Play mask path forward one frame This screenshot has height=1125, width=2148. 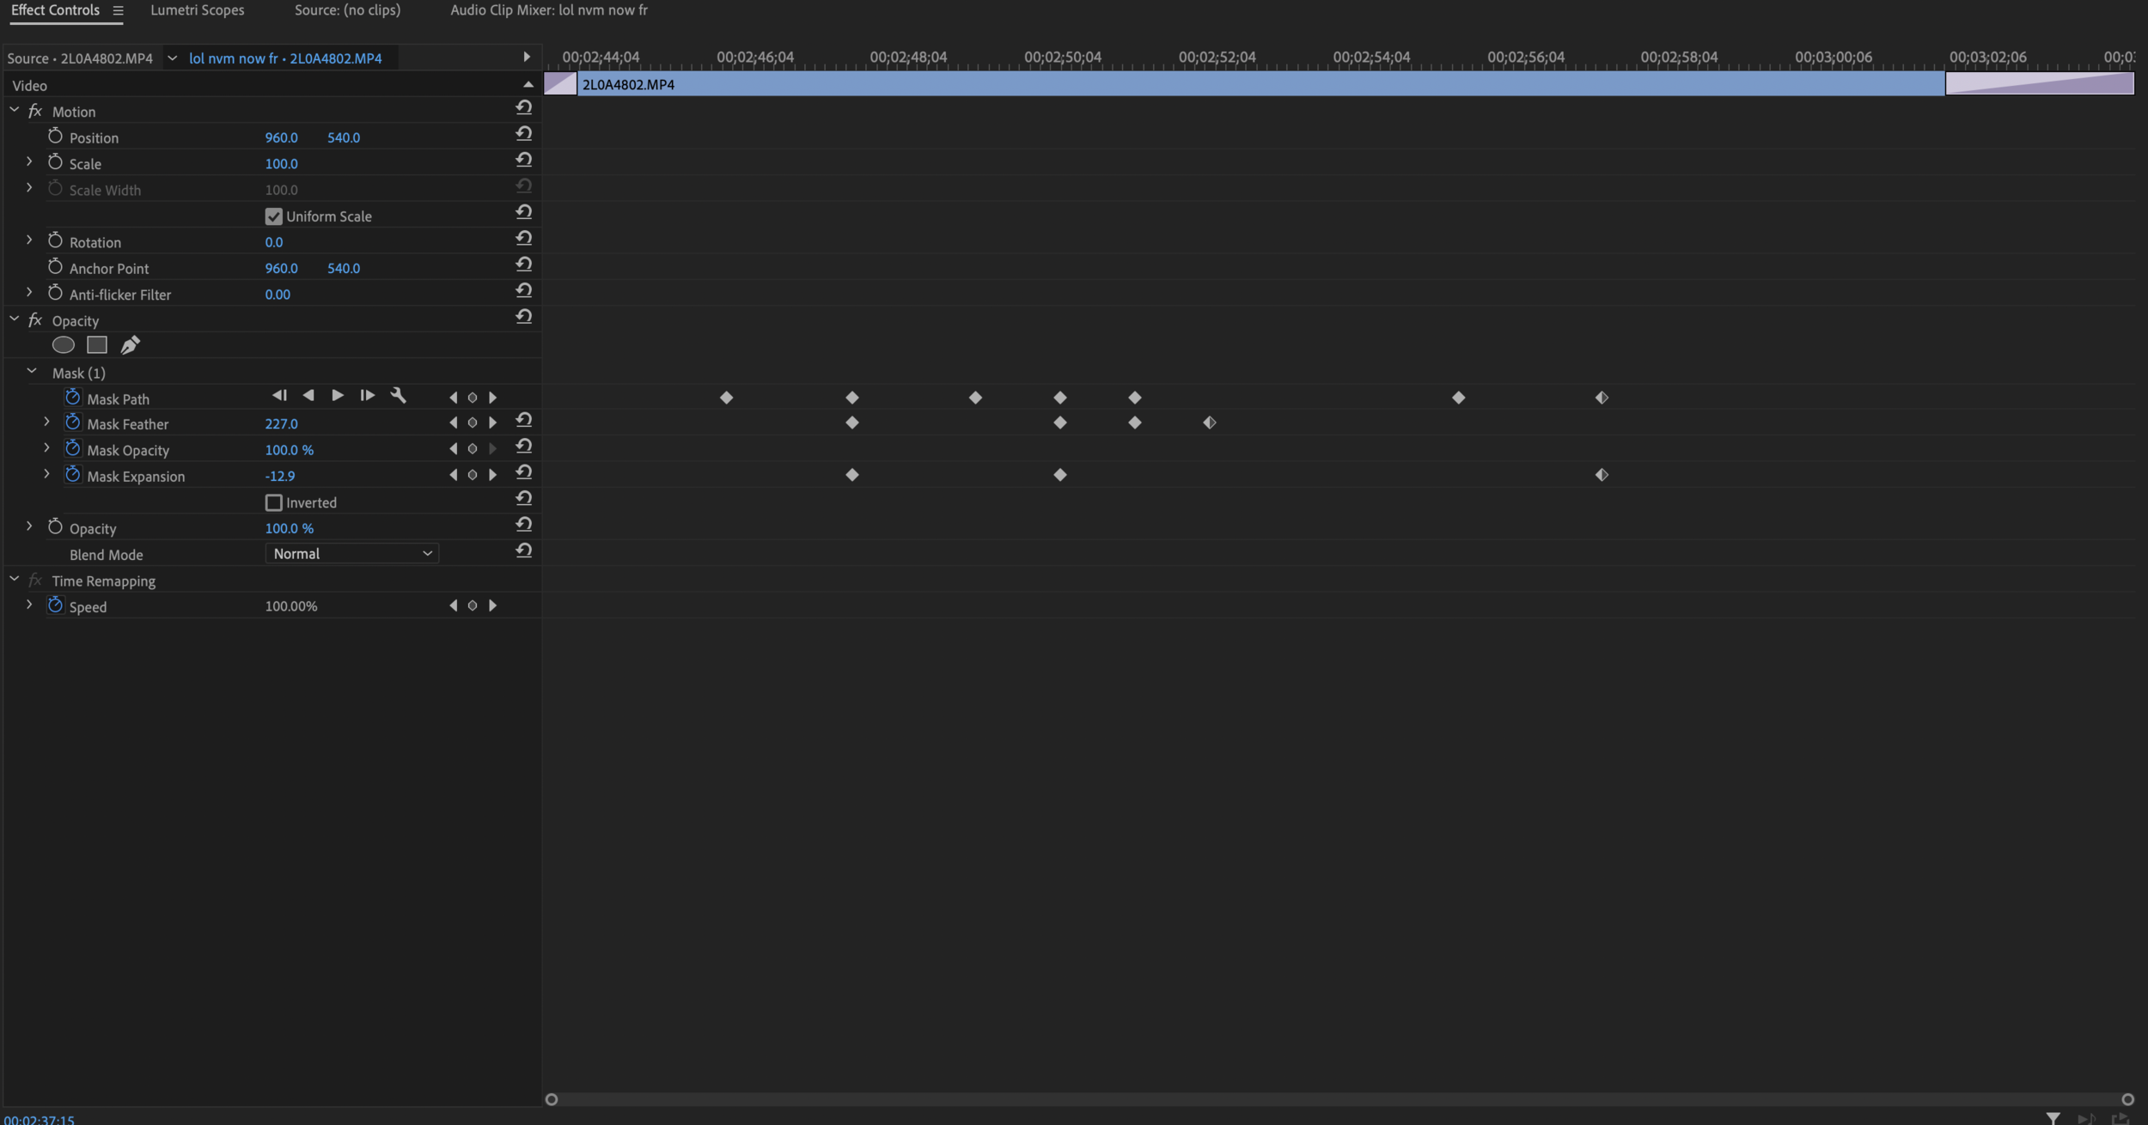click(x=367, y=395)
